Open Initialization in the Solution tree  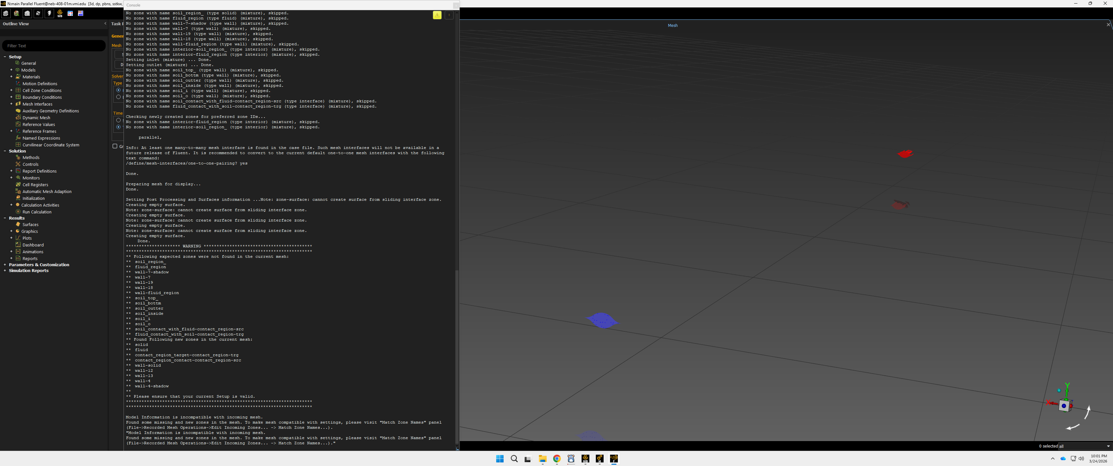click(33, 199)
